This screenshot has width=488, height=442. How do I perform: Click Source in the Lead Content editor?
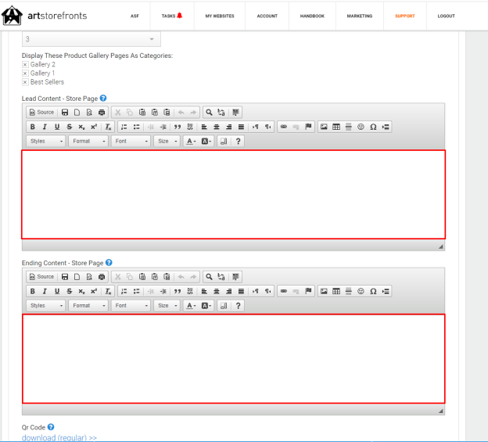[41, 113]
